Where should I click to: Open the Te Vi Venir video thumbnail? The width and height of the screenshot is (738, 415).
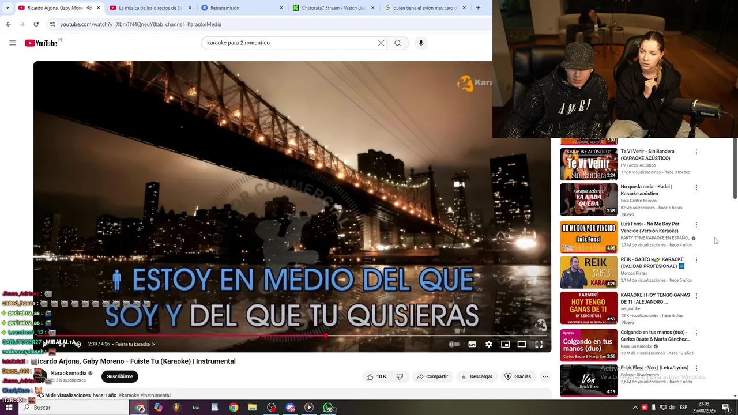pyautogui.click(x=589, y=164)
